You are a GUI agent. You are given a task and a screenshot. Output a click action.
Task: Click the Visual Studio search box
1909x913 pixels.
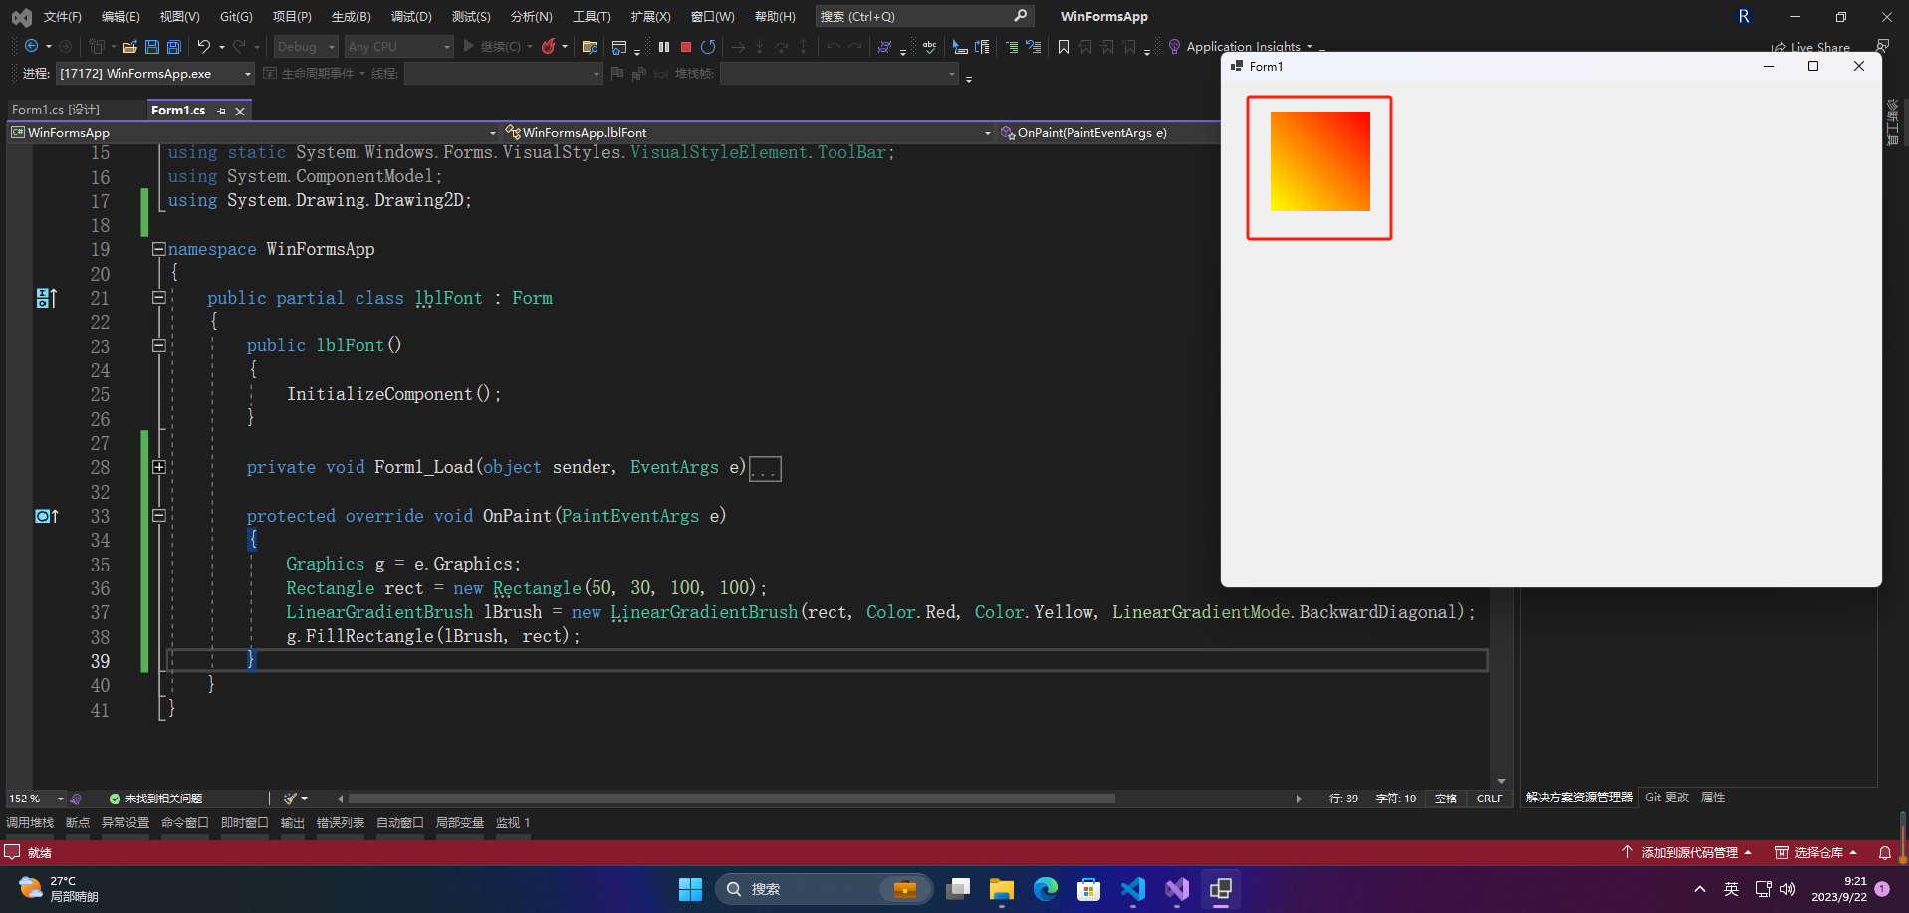pyautogui.click(x=924, y=16)
